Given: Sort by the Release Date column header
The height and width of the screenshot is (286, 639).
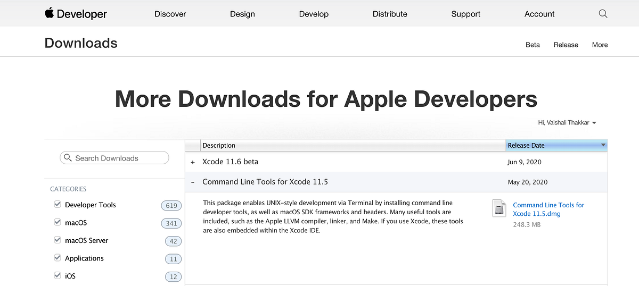Looking at the screenshot, I should click(556, 145).
